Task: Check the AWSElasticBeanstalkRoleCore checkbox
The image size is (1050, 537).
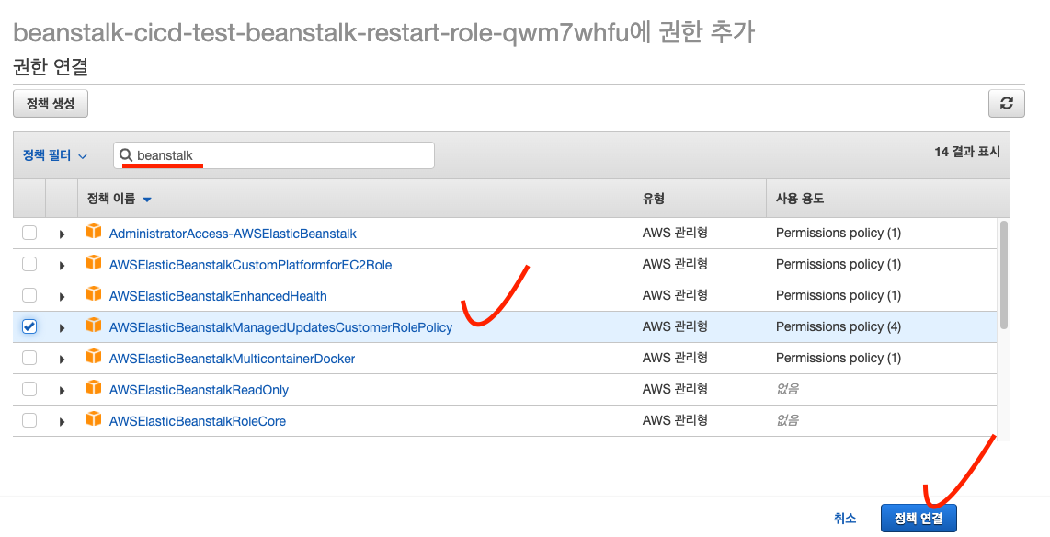Action: [29, 420]
